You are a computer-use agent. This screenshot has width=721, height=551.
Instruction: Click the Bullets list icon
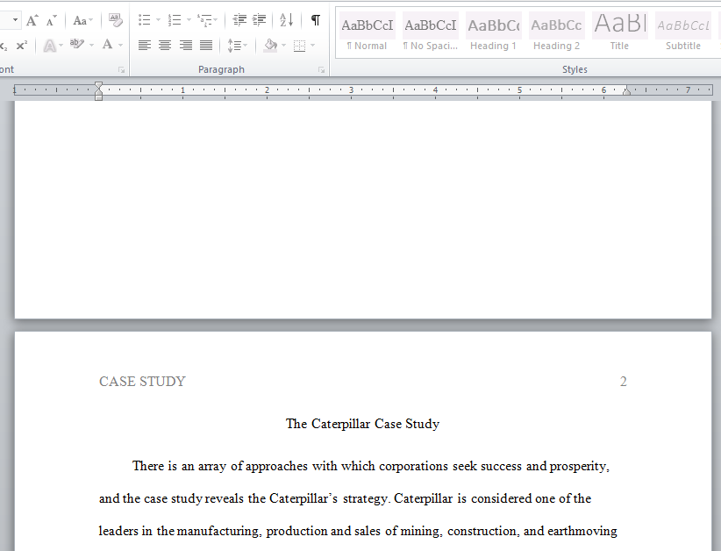[x=145, y=20]
